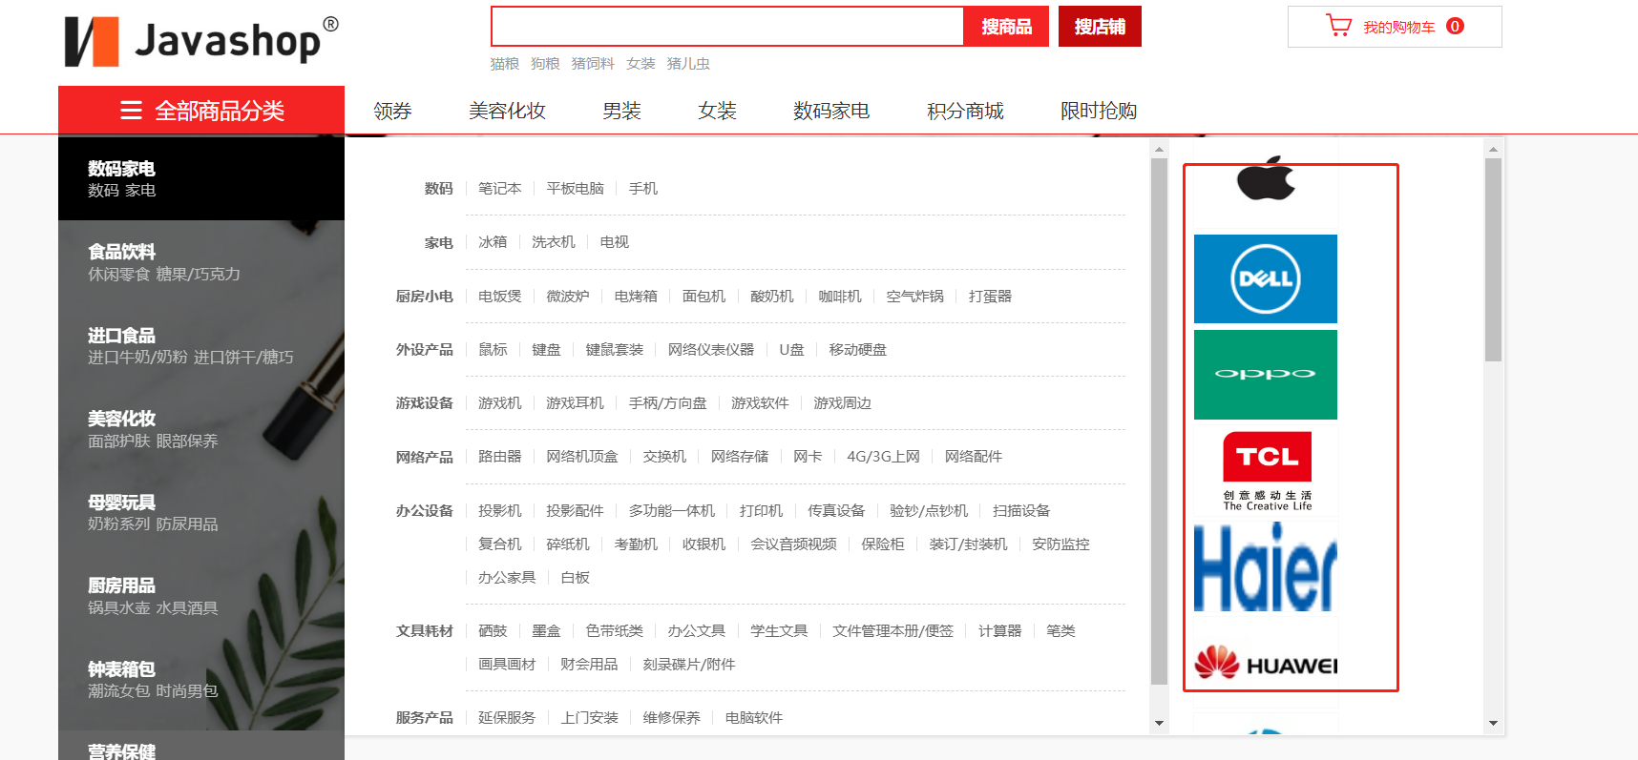Click the 文具耗材 category heading
This screenshot has width=1638, height=760.
pos(425,631)
